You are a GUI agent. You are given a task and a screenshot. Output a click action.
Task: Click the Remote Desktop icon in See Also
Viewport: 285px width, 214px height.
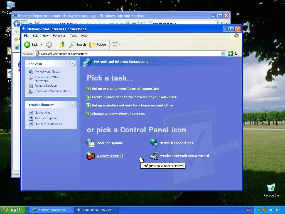pyautogui.click(x=31, y=86)
